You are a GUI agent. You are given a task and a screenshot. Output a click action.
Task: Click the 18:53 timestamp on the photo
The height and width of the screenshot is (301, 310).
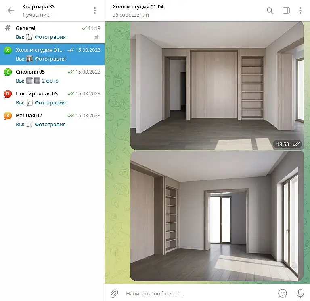point(283,144)
